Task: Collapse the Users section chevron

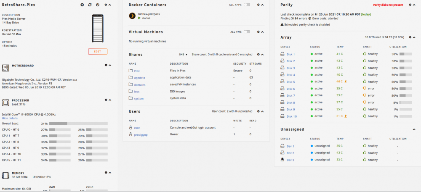Action: pos(262,111)
